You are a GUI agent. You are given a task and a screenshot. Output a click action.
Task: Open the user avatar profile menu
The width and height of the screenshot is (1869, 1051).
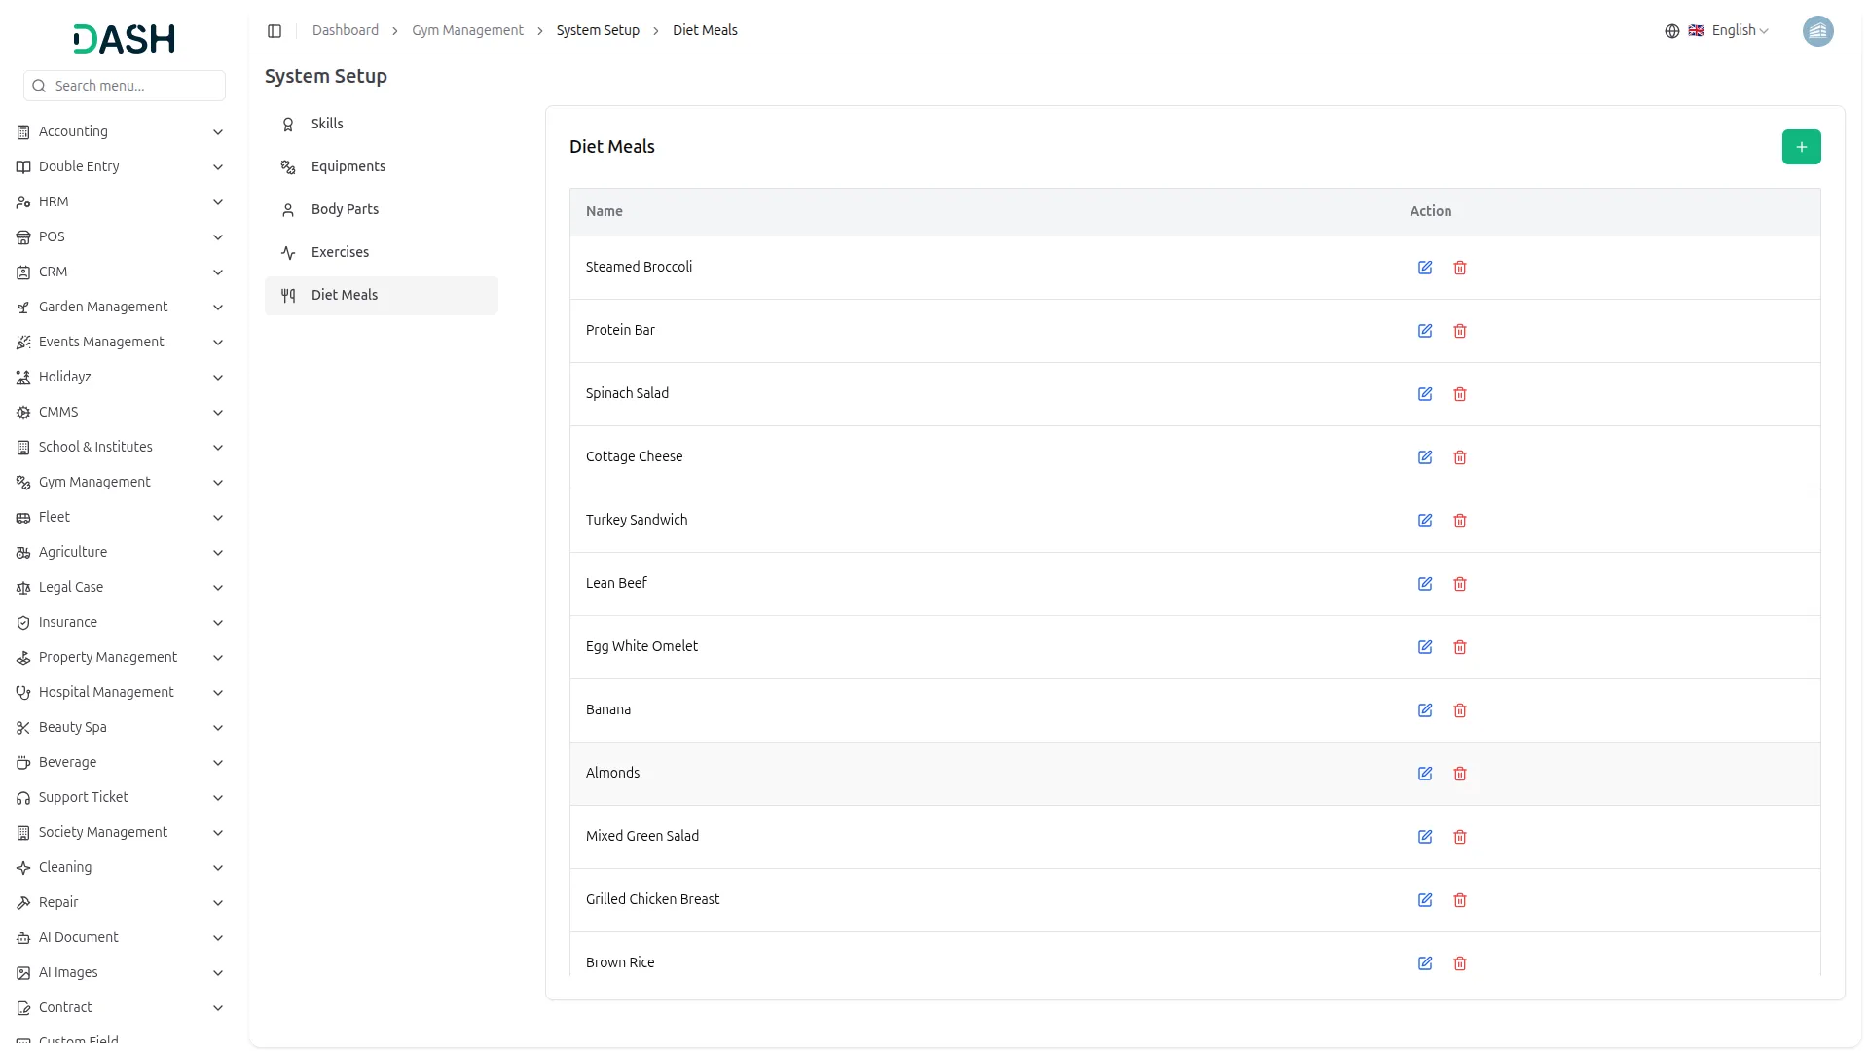pos(1817,31)
